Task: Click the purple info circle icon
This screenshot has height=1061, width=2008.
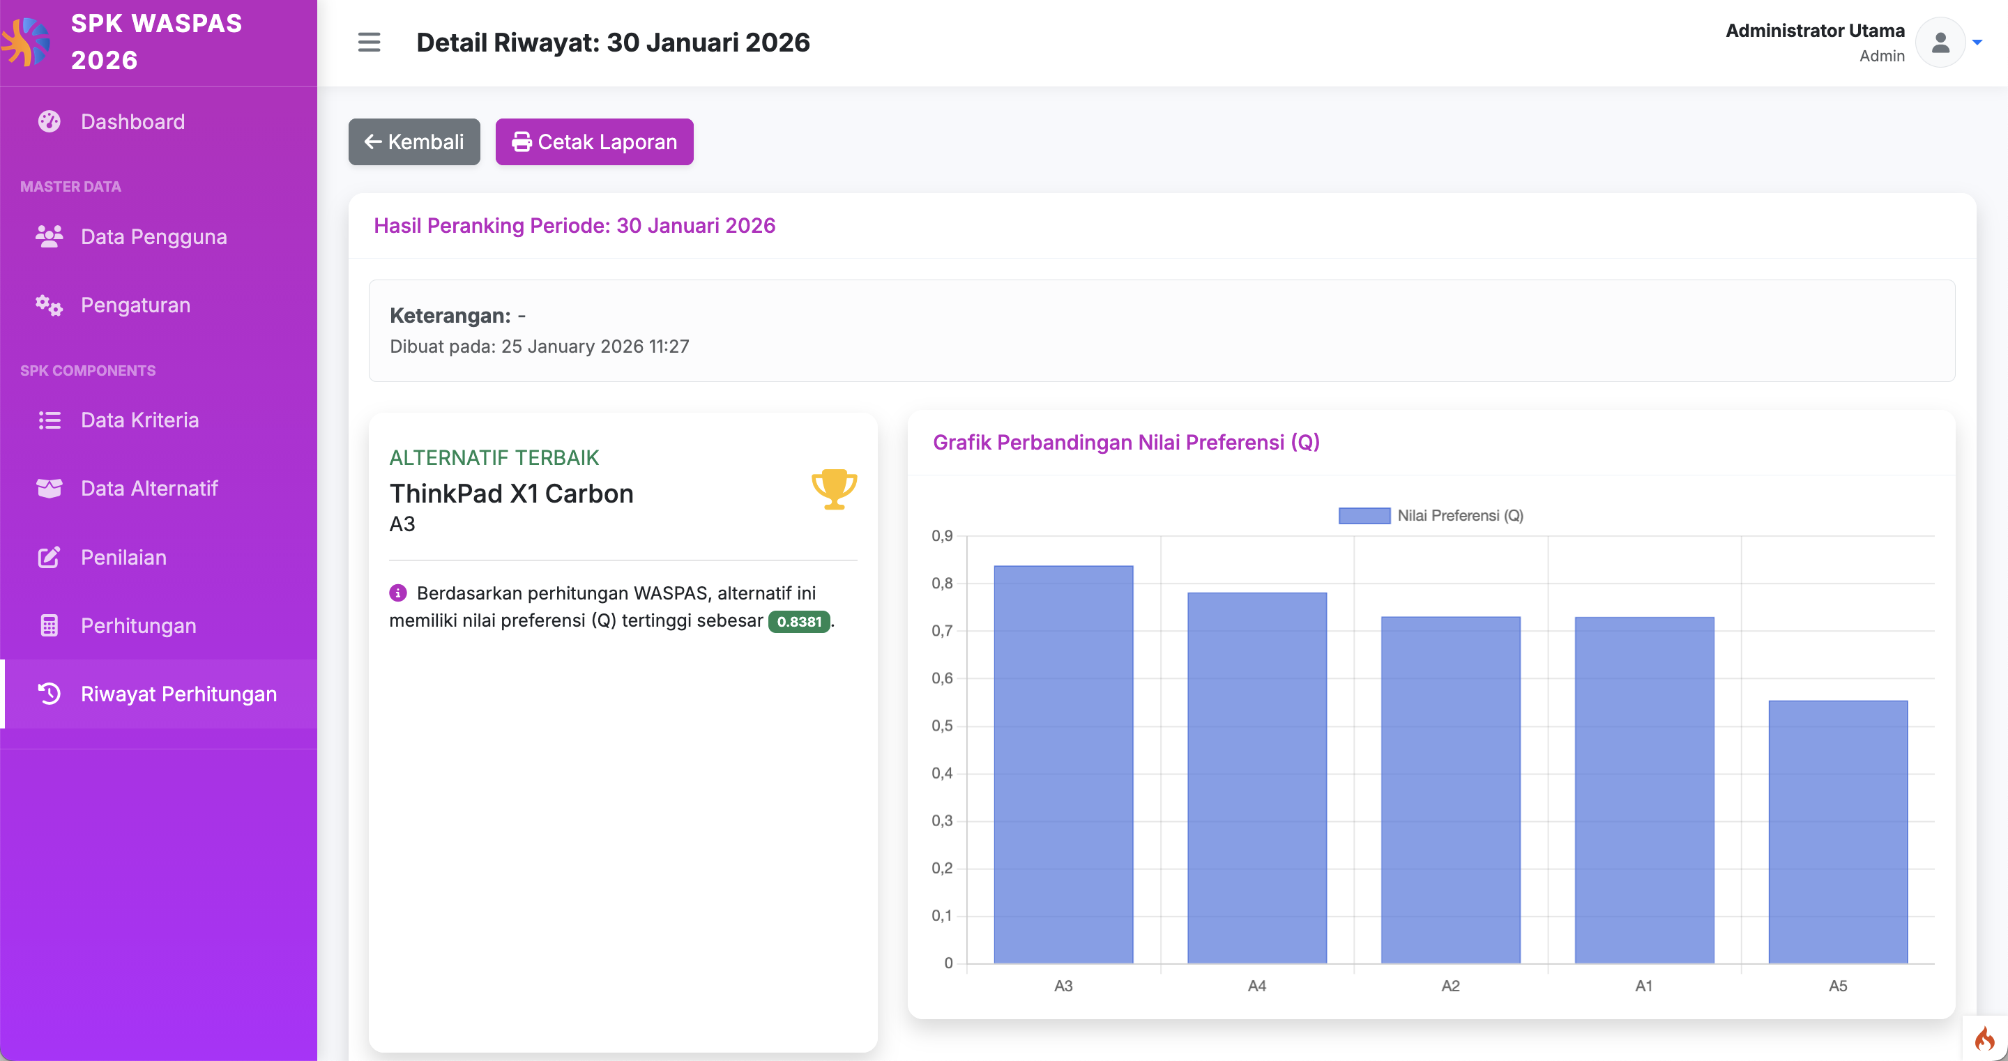Action: 397,593
